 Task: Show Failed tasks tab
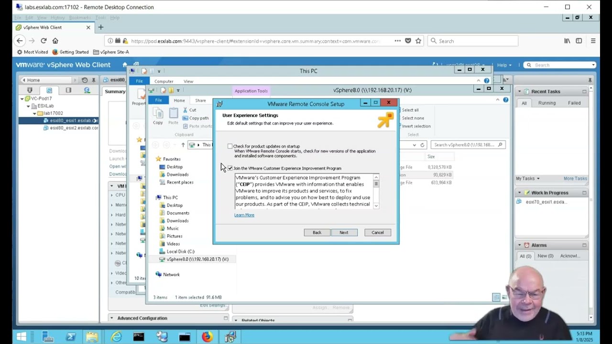pos(574,103)
